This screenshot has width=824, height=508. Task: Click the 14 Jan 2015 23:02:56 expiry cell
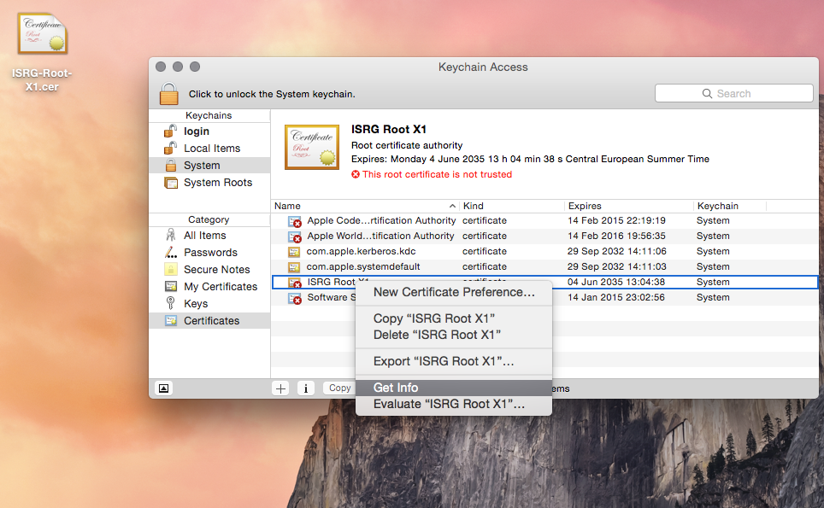616,297
